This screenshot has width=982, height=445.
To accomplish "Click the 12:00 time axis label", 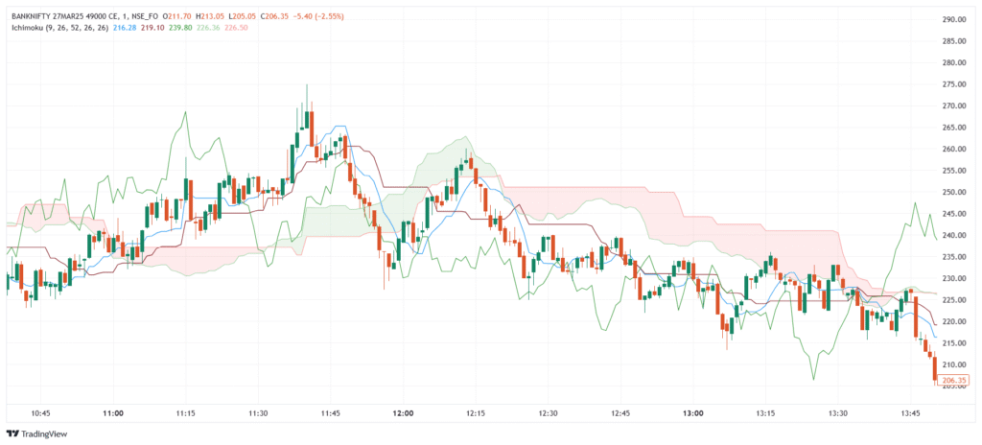I will tap(403, 412).
